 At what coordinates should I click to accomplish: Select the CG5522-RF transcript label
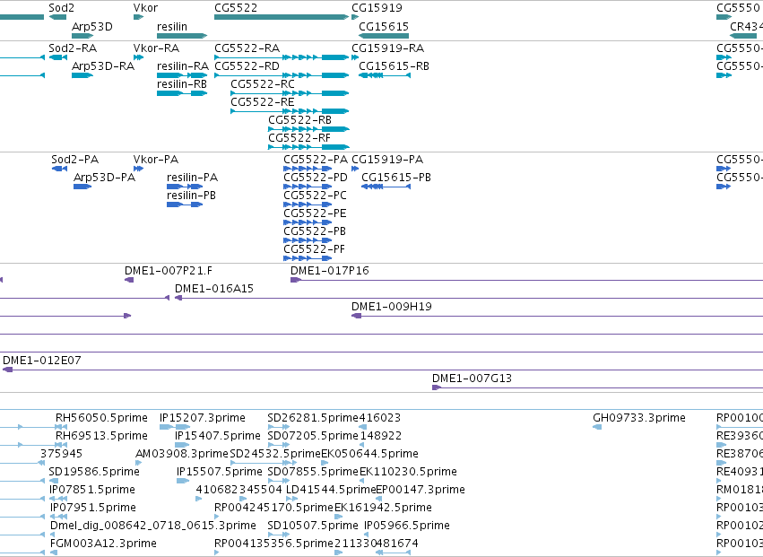point(299,138)
